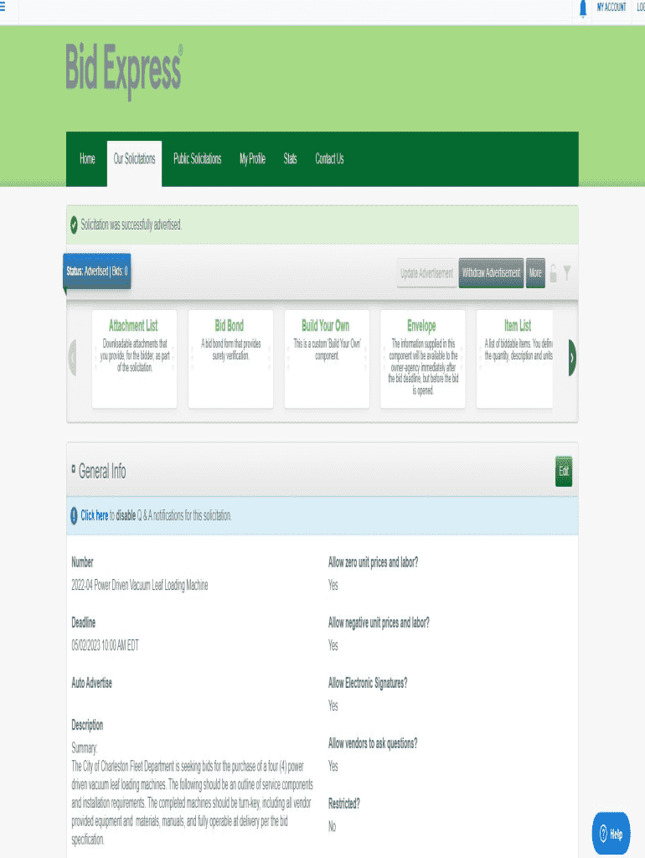Click 'Allow negative unit prices and labor?' label

coord(379,623)
